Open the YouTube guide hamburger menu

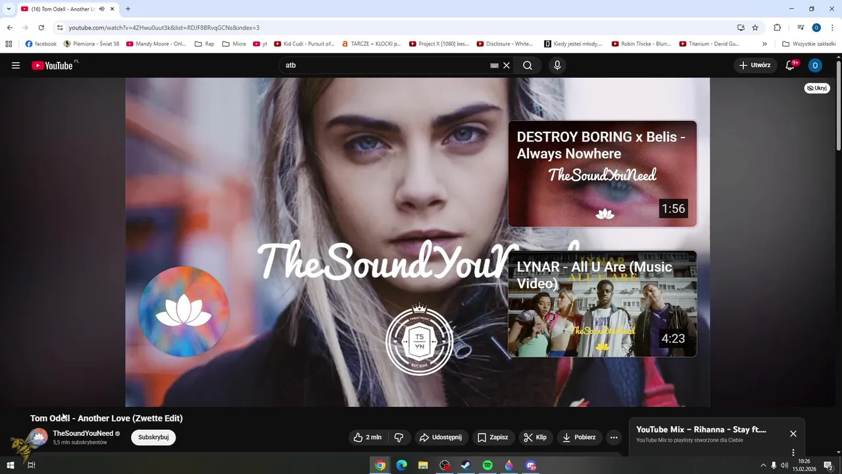pos(16,65)
